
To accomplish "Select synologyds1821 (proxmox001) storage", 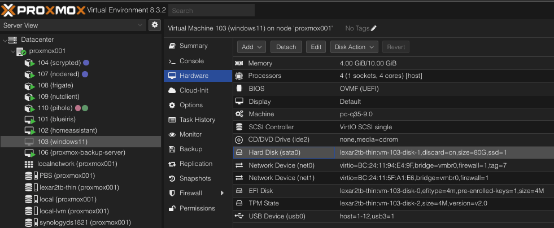I will 85,223.
